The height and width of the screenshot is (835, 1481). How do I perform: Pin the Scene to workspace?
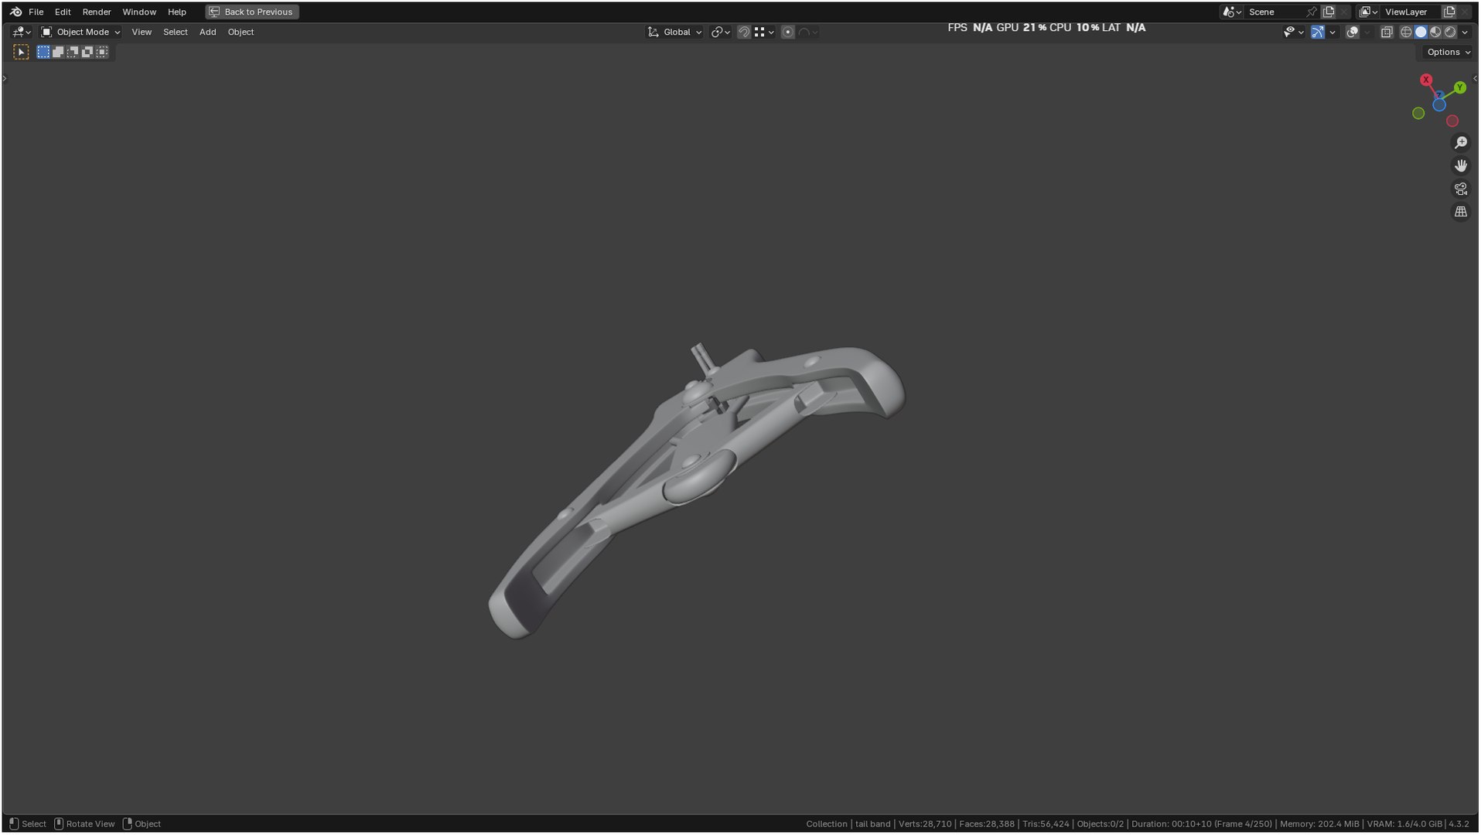click(1312, 12)
